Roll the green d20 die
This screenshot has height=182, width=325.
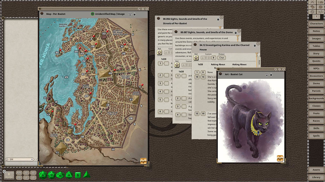42,175
